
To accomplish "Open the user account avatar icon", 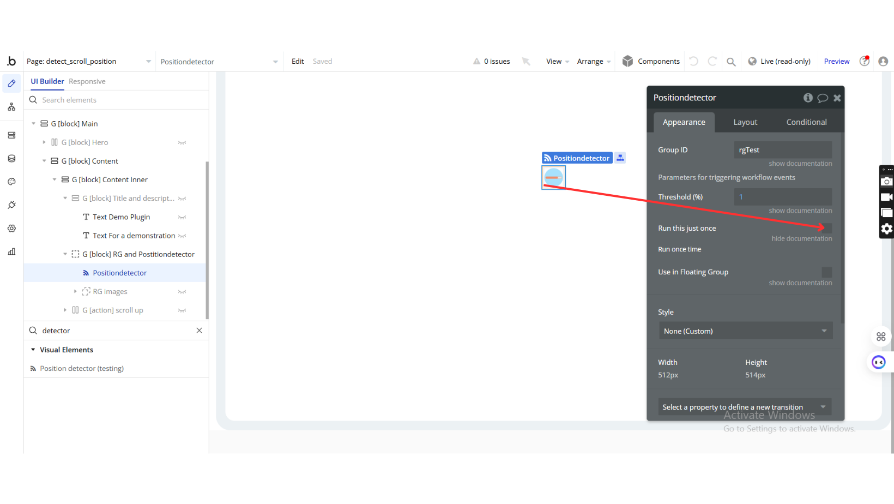I will pos(883,61).
